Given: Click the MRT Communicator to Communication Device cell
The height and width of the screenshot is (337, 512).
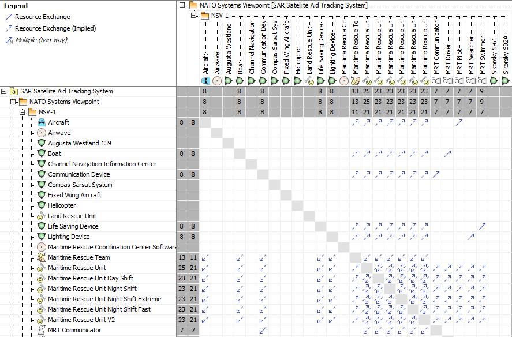Looking at the screenshot, I should [263, 330].
